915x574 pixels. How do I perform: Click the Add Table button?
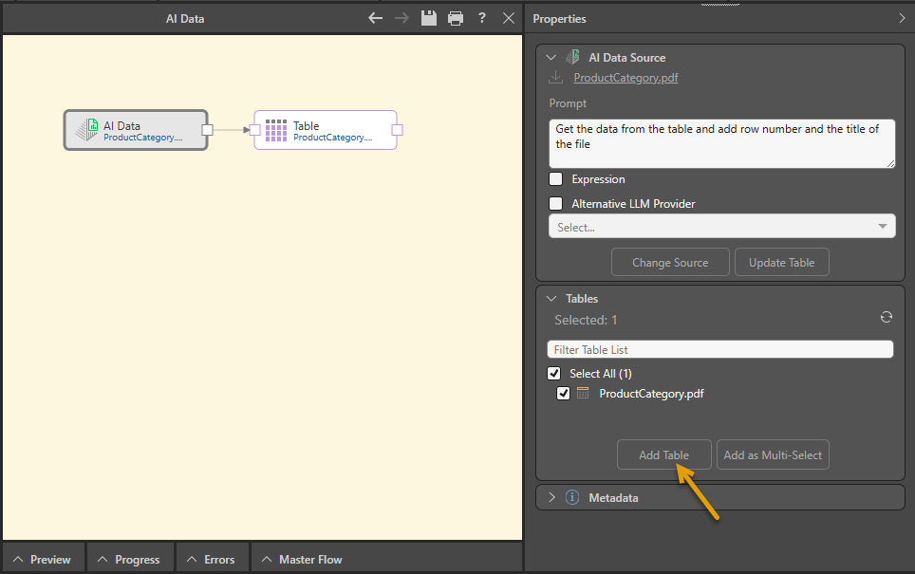tap(663, 455)
